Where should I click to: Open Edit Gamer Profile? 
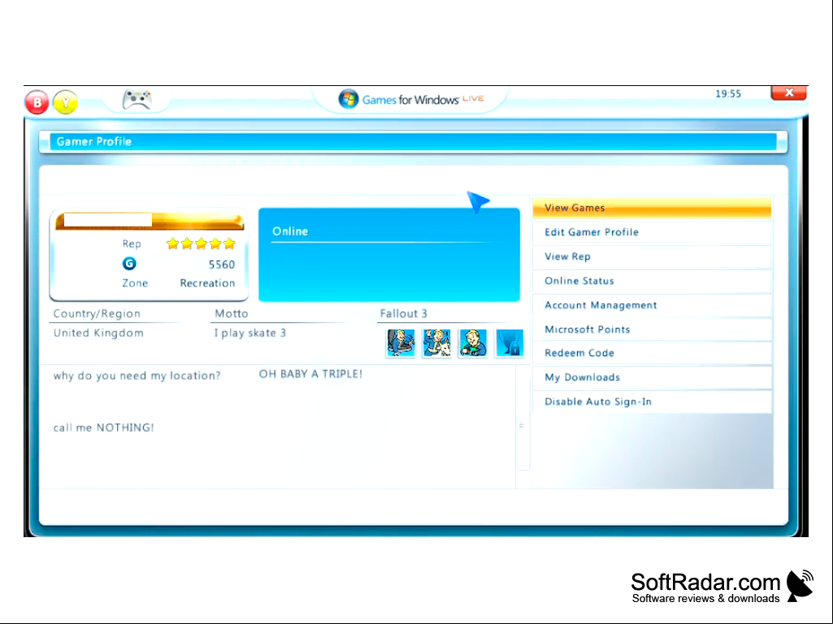point(652,232)
